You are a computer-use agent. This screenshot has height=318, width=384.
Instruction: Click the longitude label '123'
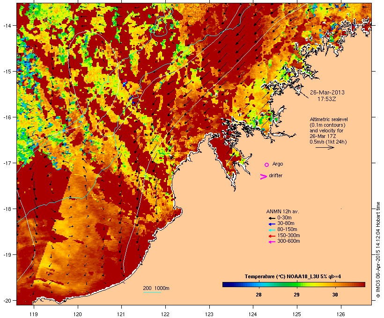pos(209,314)
